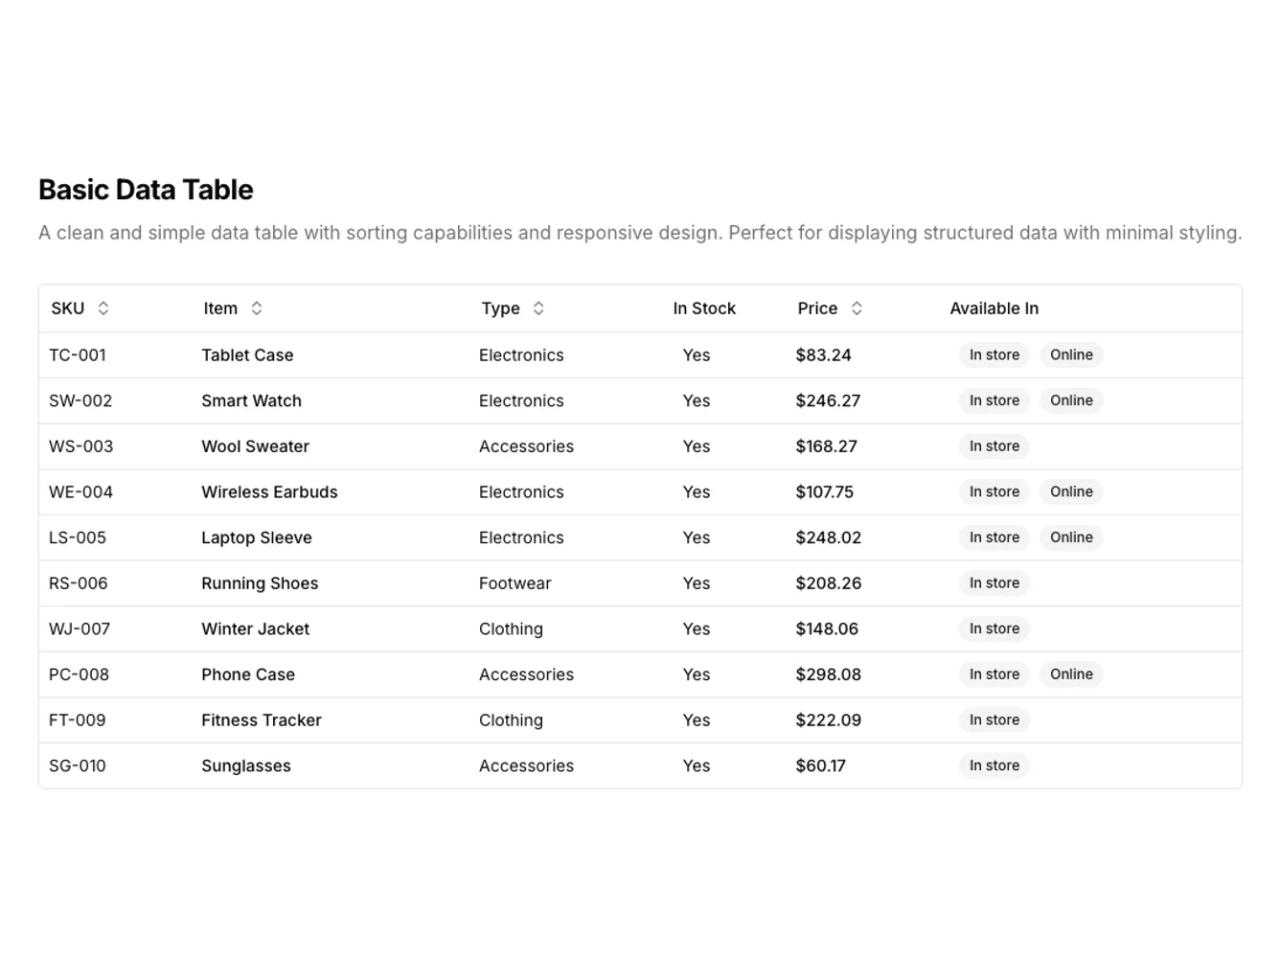Sort the table by Type header
The width and height of the screenshot is (1280, 960).
(x=498, y=308)
